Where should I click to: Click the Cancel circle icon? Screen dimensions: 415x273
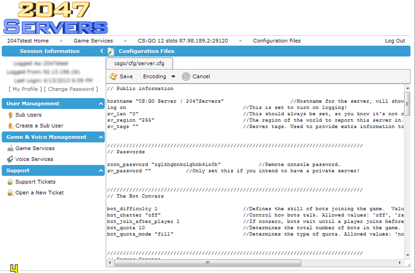pyautogui.click(x=186, y=76)
